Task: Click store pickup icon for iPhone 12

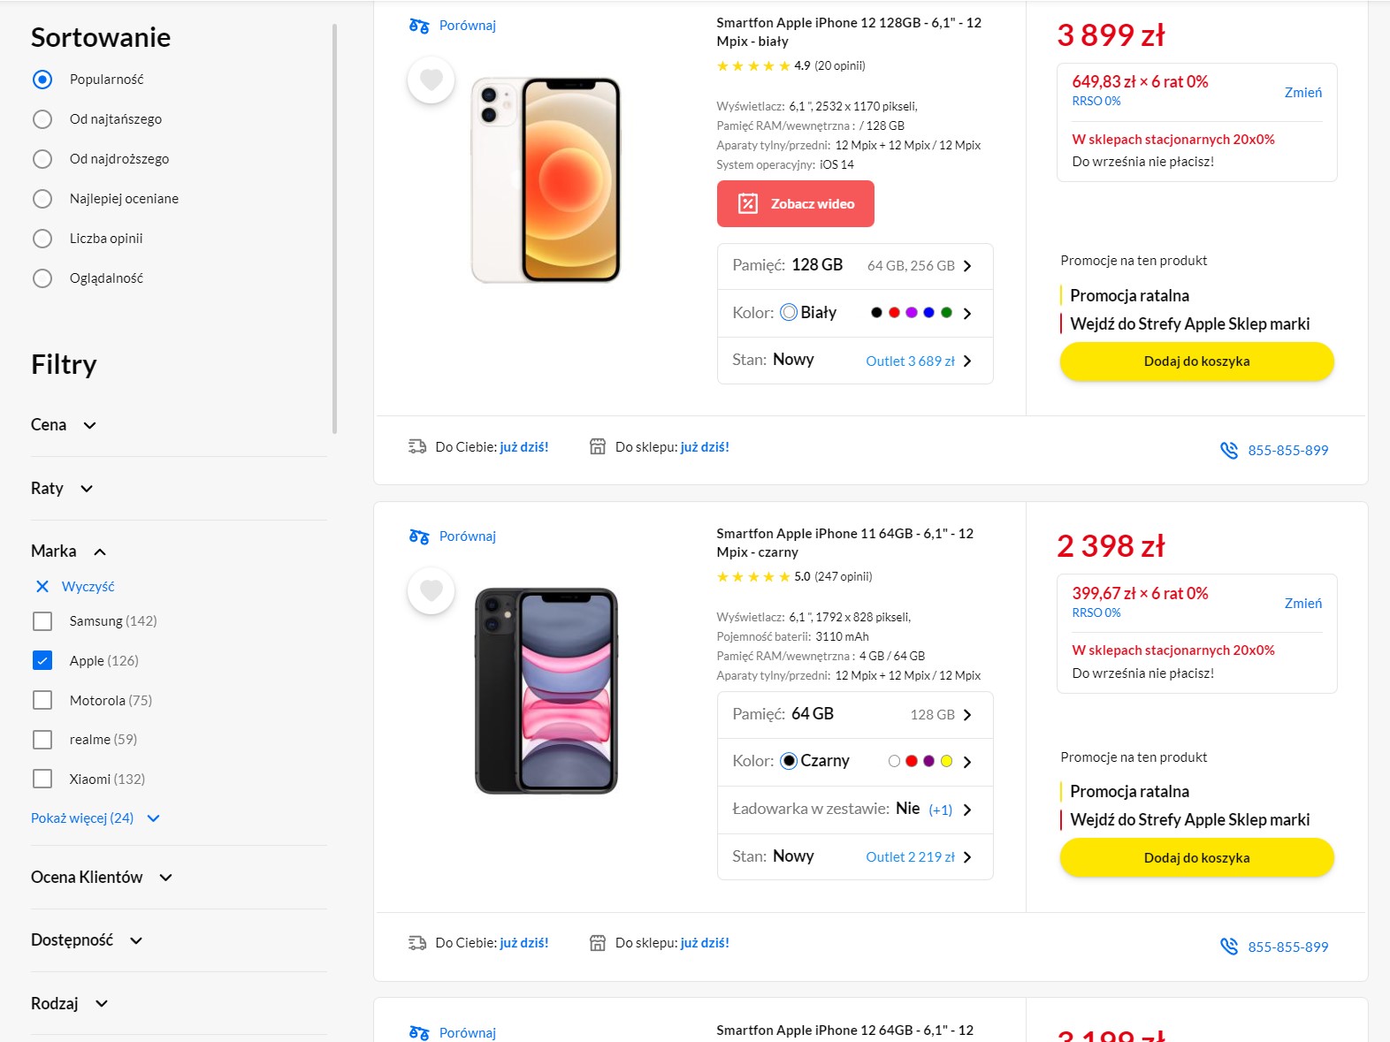Action: point(598,447)
